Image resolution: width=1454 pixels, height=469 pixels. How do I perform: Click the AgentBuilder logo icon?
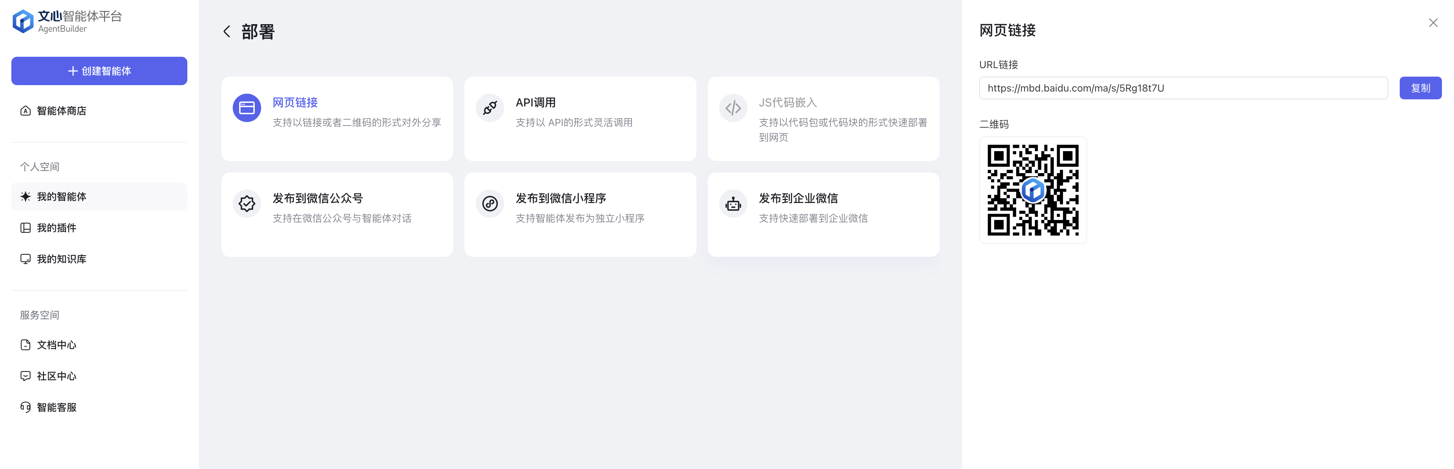pos(23,21)
